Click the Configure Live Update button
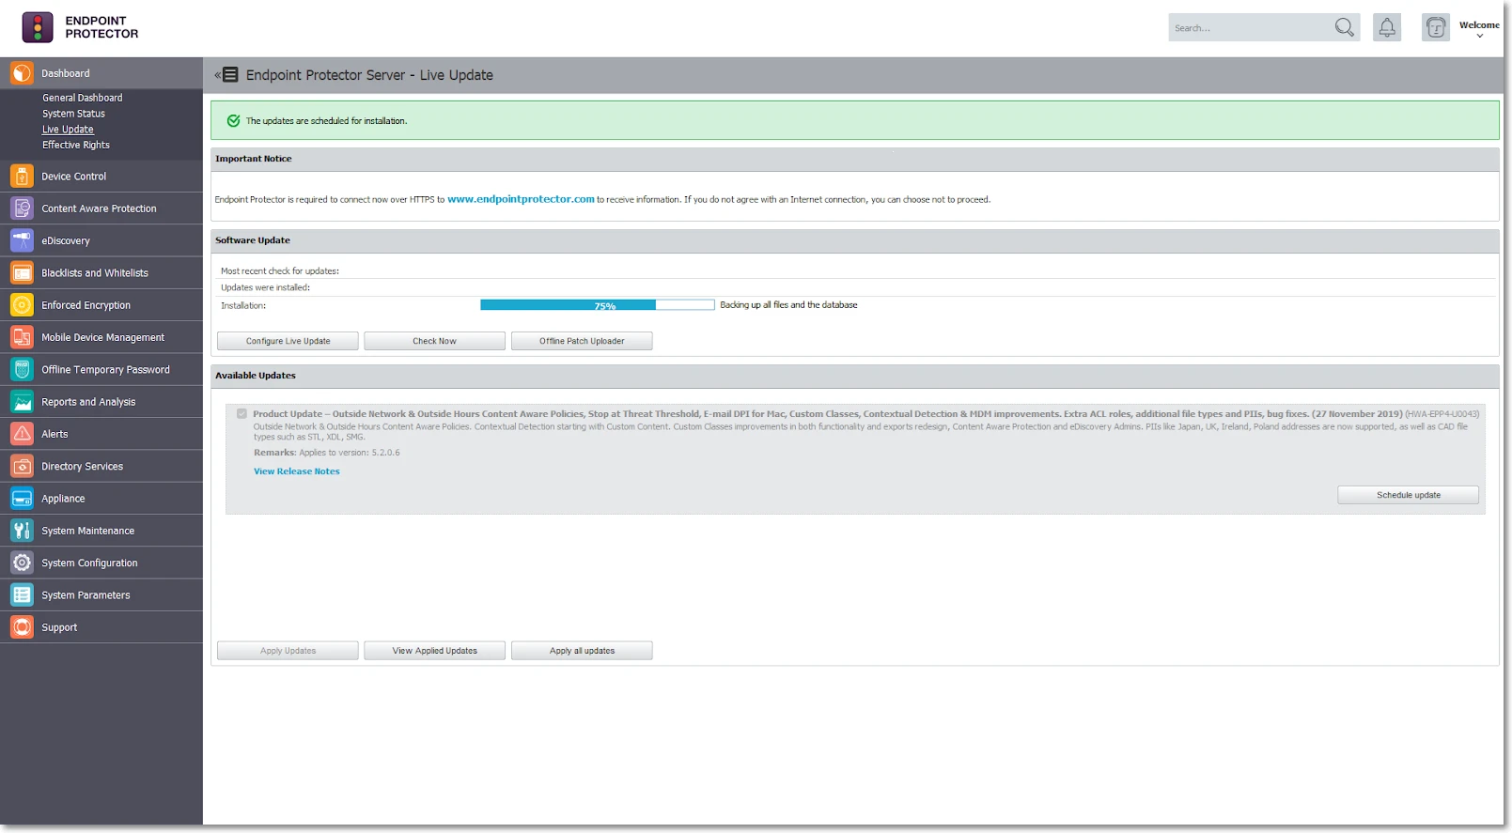This screenshot has width=1512, height=833. coord(288,341)
